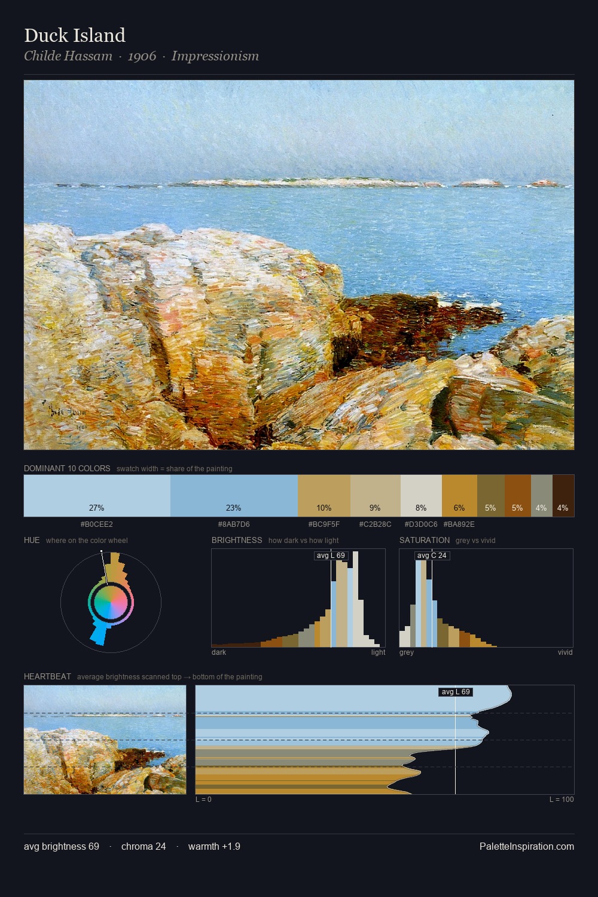This screenshot has height=897, width=598.
Task: Click the 'swatch width = share' caption
Action: [175, 469]
